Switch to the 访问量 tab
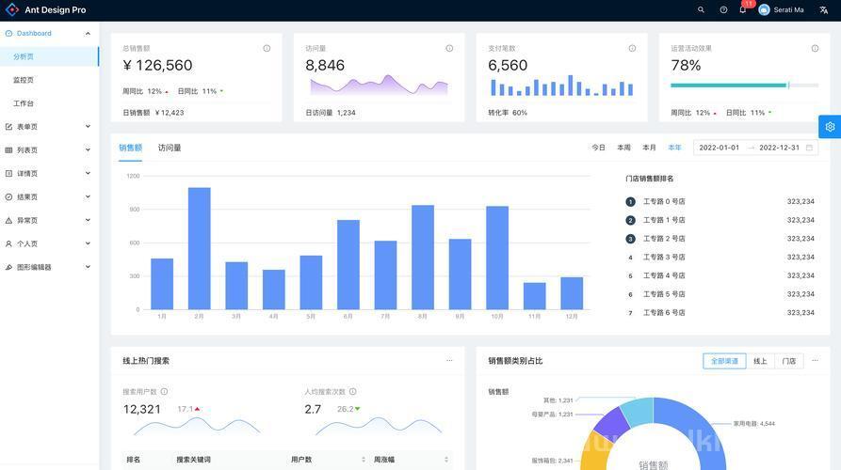Viewport: 841px width, 470px height. [x=170, y=148]
